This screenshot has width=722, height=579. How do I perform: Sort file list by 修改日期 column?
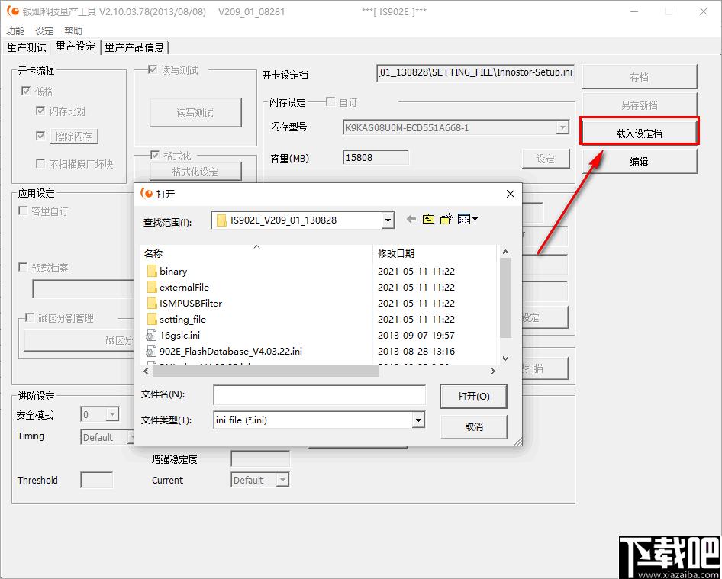pyautogui.click(x=435, y=253)
